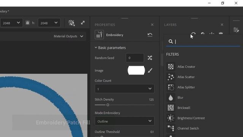Restore down the application window
This screenshot has height=137, width=243.
(x=222, y=3)
